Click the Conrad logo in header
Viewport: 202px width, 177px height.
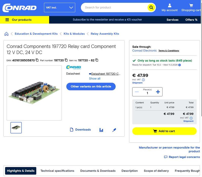19,8
